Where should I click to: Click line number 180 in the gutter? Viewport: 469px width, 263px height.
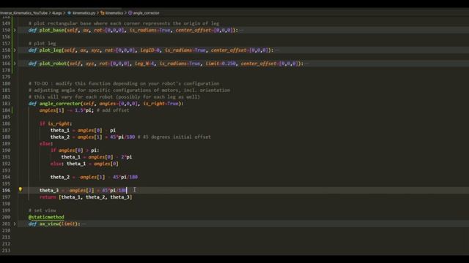6,83
